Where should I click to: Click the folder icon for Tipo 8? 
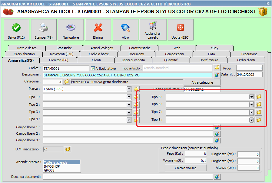point(259,120)
